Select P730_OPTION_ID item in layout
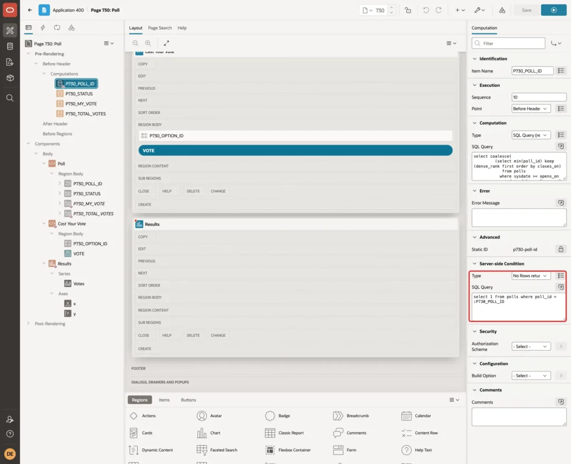Screen dimensions: 571x464 click(296, 136)
